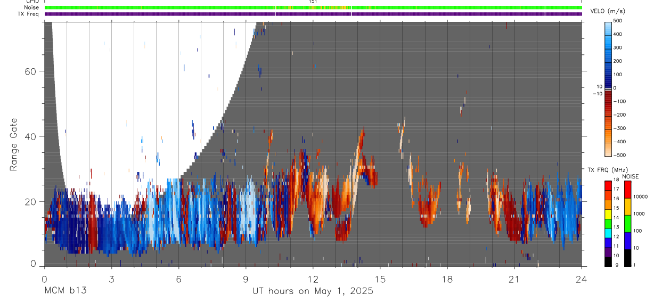
Task: Click the '21' tick on UT hours axis
Action: [x=514, y=279]
